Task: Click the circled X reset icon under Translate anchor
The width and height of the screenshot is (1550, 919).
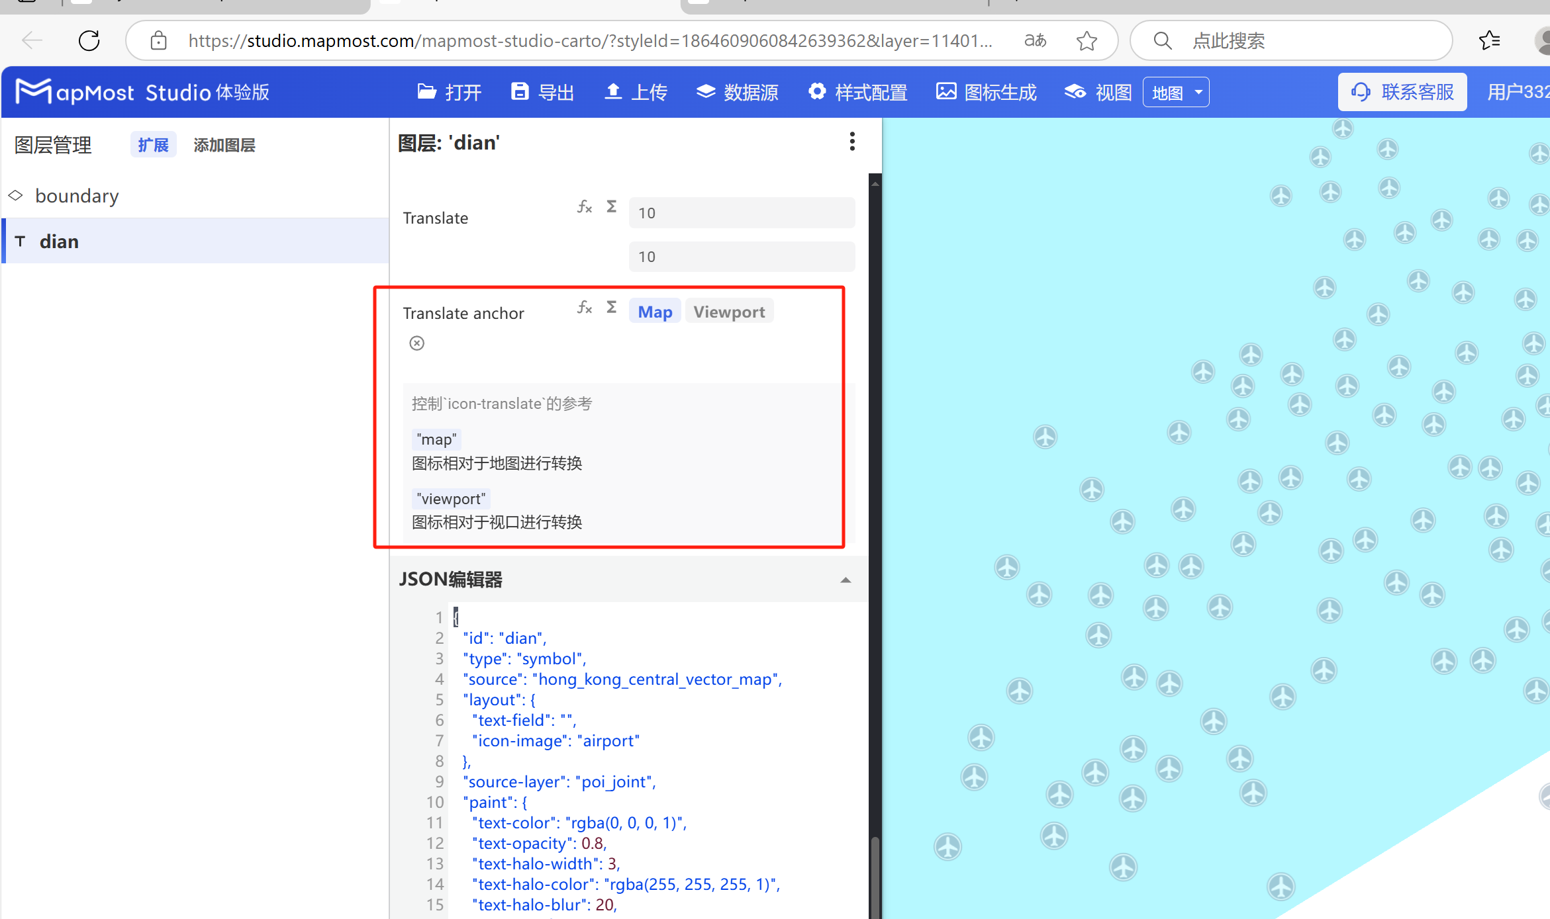Action: 416,343
